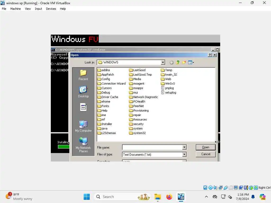271x203 pixels.
Task: Expand the Look in dropdown
Action: click(x=163, y=62)
